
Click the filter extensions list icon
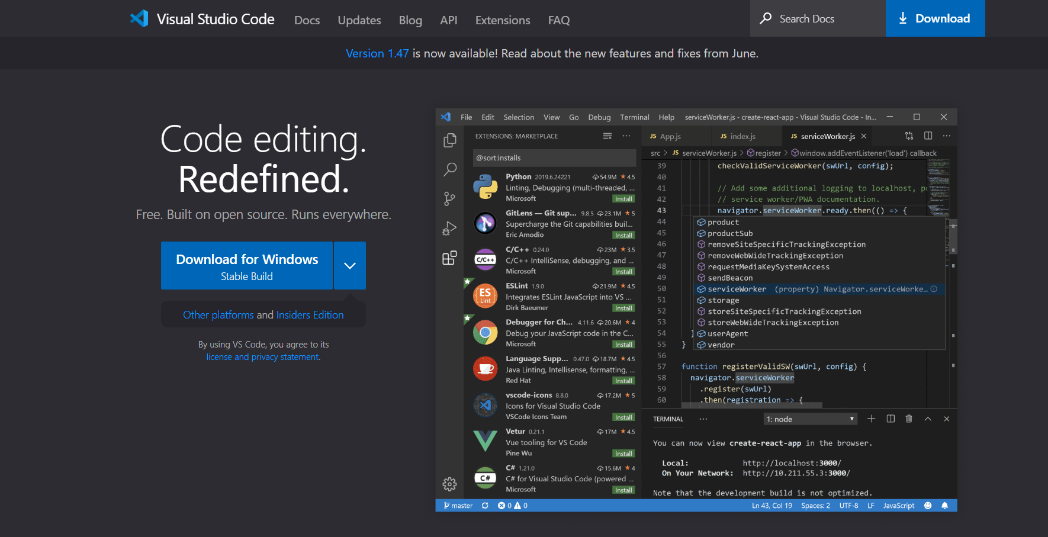click(607, 136)
